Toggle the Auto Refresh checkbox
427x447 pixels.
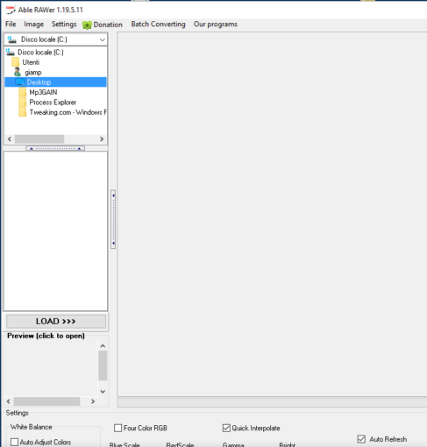tap(361, 439)
